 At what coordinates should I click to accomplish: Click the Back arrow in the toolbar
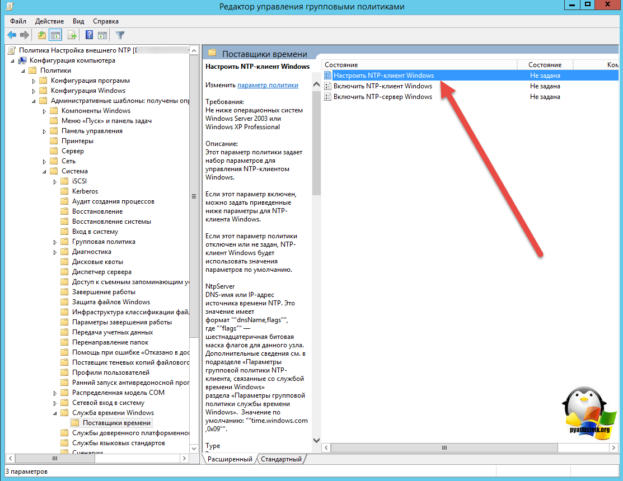coord(11,35)
